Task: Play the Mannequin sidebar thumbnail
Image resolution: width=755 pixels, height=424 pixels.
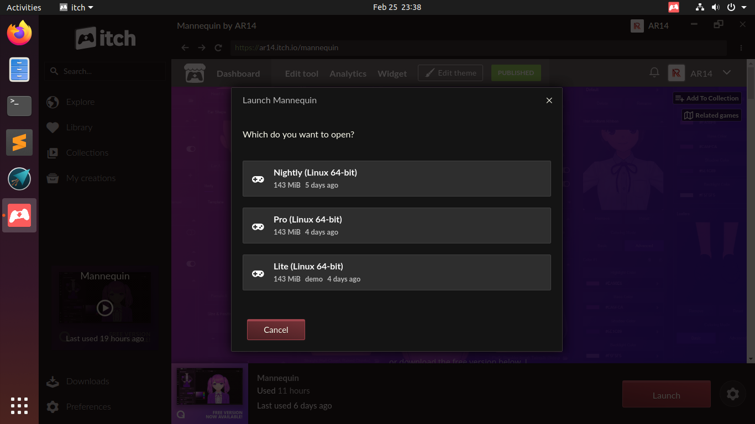Action: (105, 308)
